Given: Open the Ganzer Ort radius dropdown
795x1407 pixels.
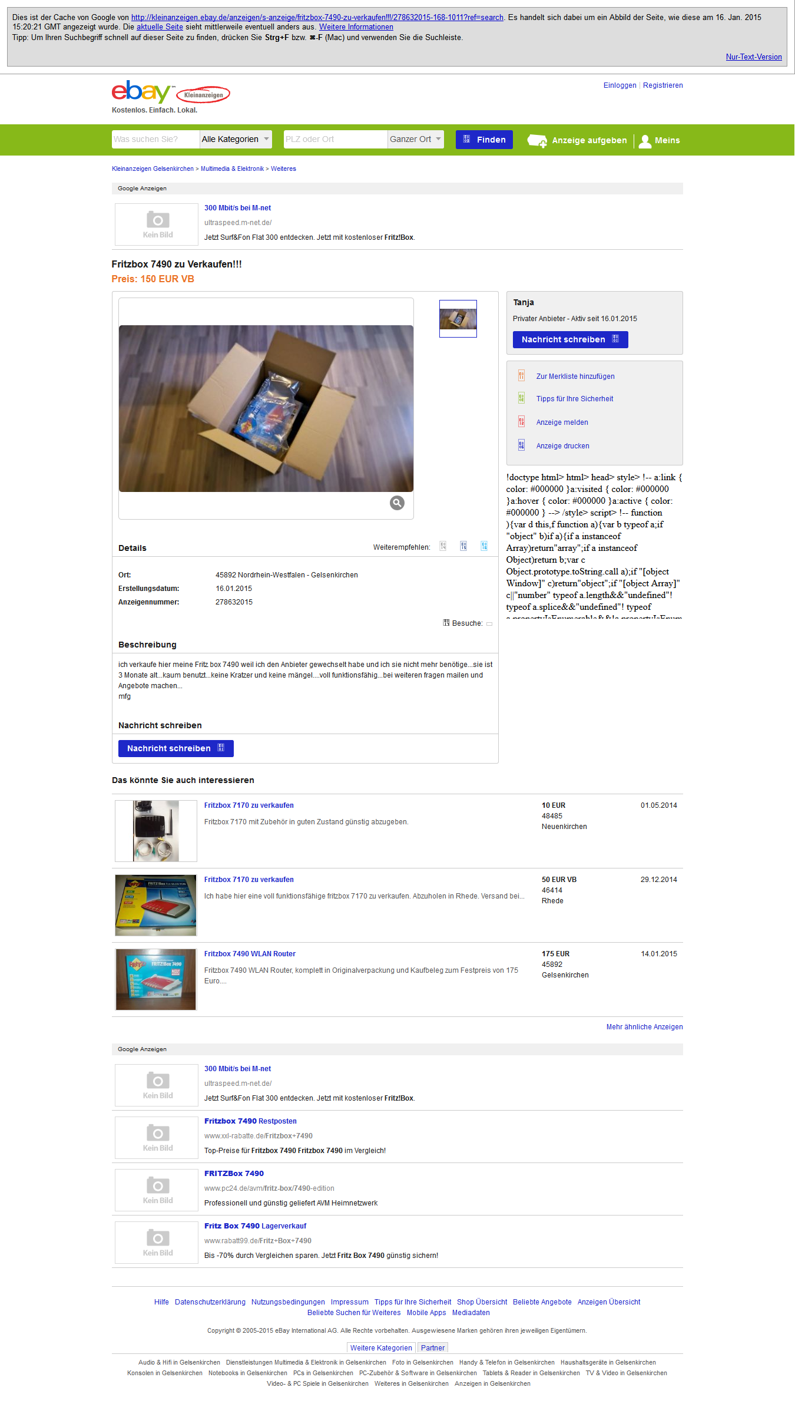Looking at the screenshot, I should point(416,139).
